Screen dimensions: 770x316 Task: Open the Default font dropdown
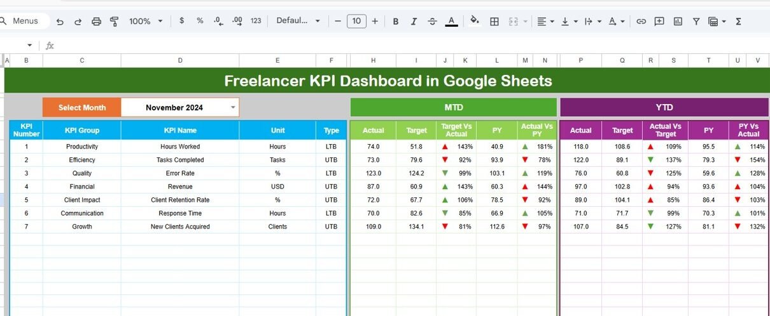tap(298, 21)
